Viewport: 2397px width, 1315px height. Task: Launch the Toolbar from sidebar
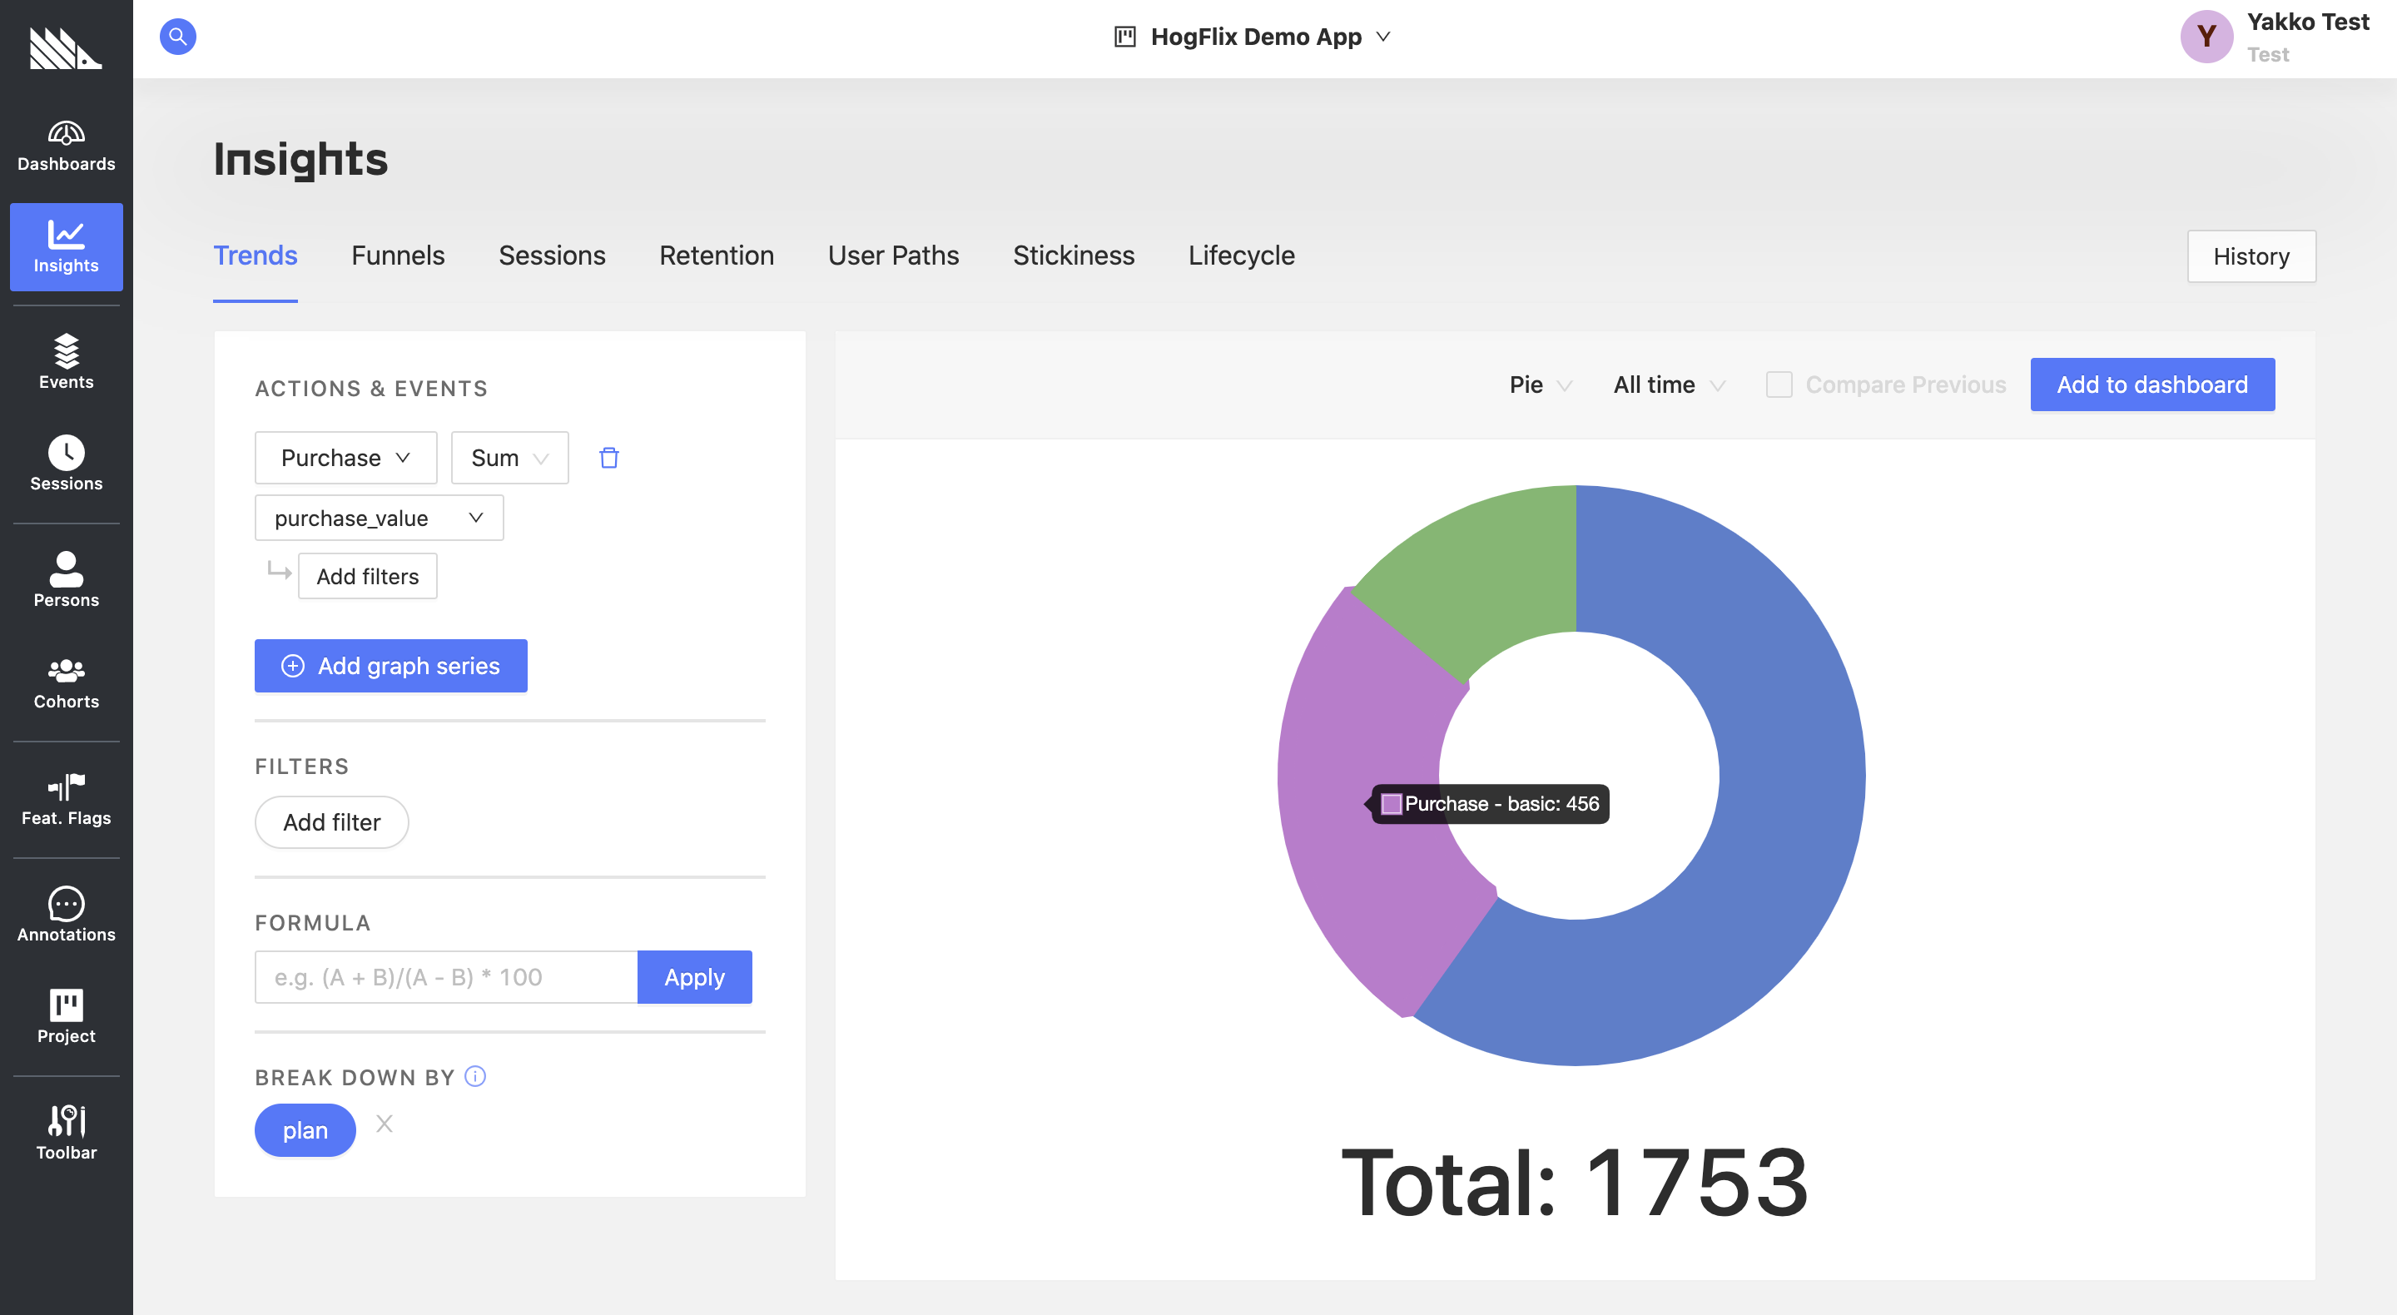[x=66, y=1131]
